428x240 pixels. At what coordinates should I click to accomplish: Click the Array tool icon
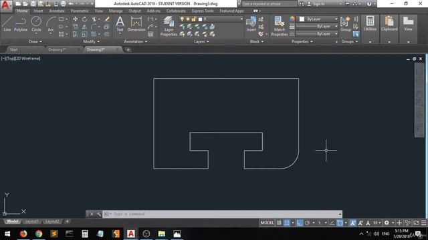pos(94,34)
